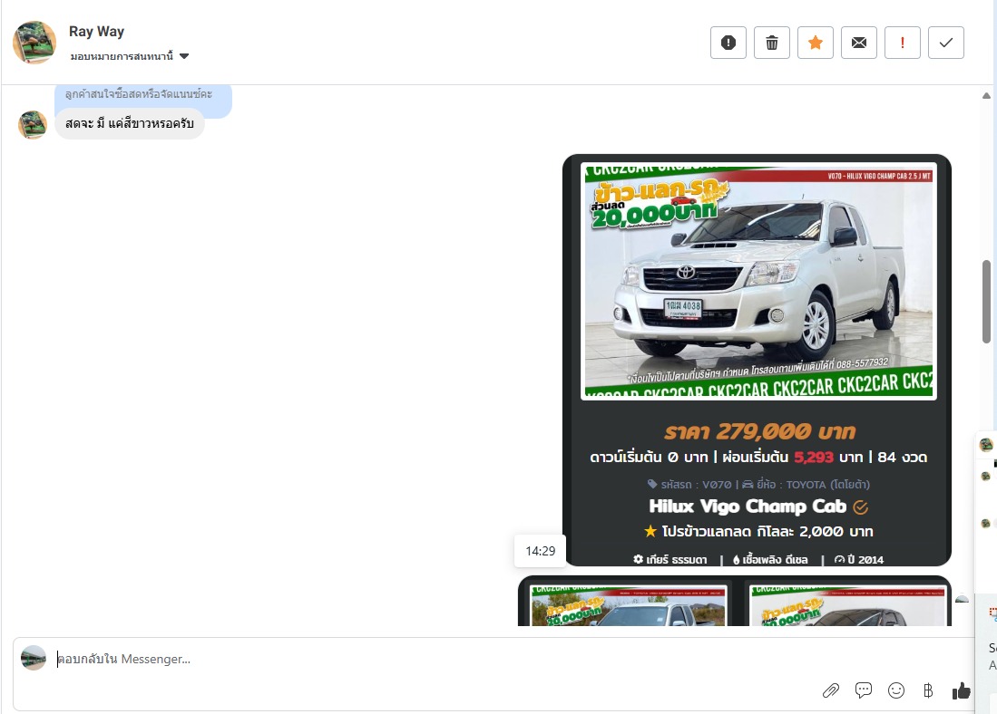This screenshot has height=714, width=997.
Task: Open the lower-left car ad thumbnail
Action: coord(629,605)
